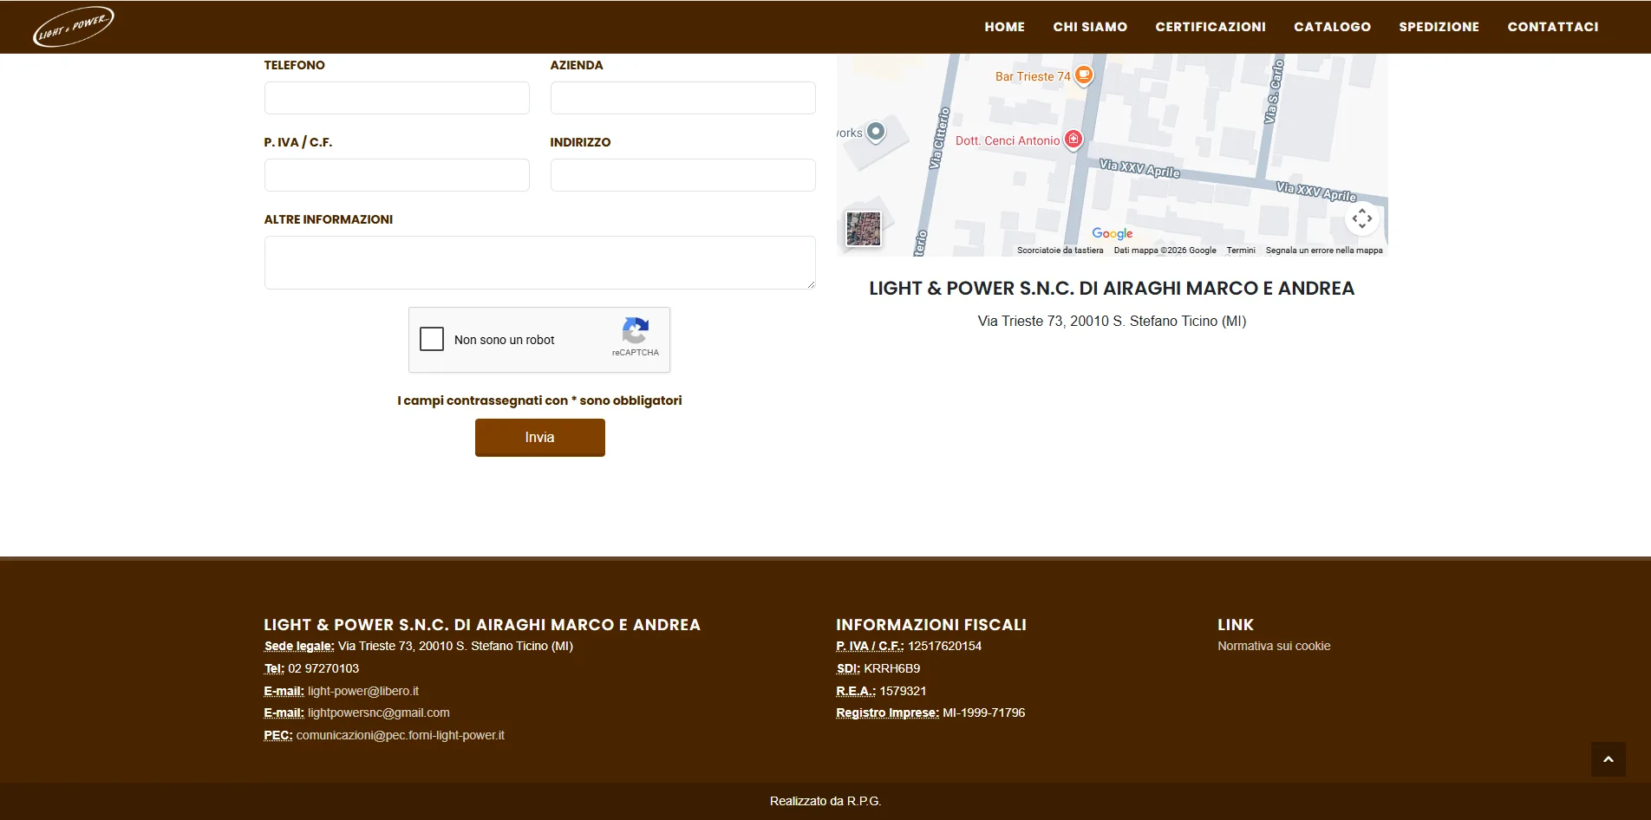Click the 'Sede legale:' abbreviation label
The width and height of the screenshot is (1651, 820).
[x=299, y=646]
